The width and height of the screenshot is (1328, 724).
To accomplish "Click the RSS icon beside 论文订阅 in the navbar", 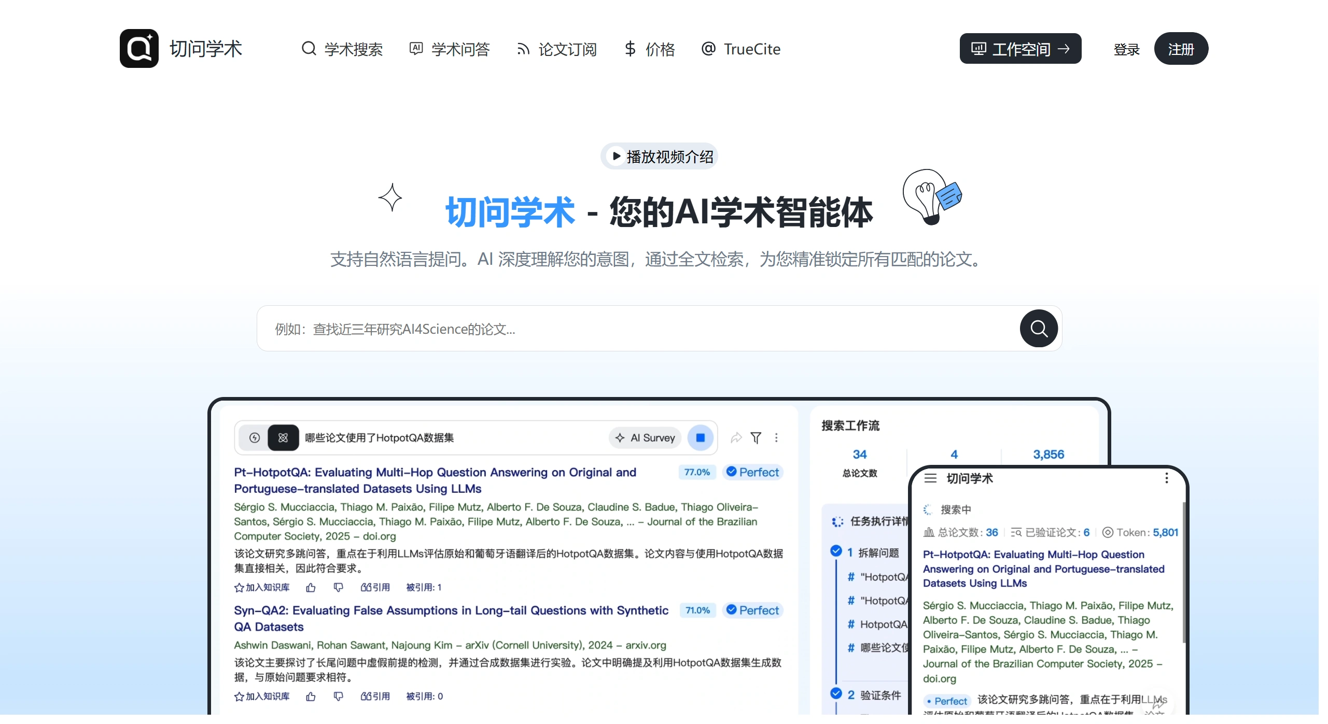I will [x=523, y=48].
